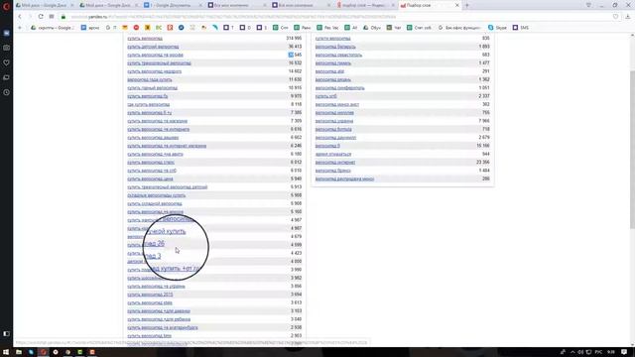Open right column link in 7 966 row
635x357 pixels.
(334, 121)
